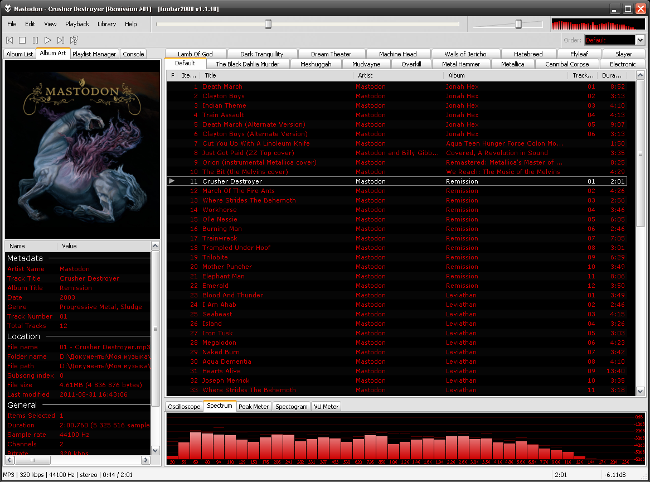Click the Stop playback button
This screenshot has width=650, height=482.
22,40
